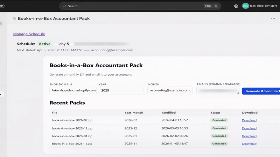Click the File column header
Image resolution: width=280 pixels, height=157 pixels.
[x=55, y=113]
